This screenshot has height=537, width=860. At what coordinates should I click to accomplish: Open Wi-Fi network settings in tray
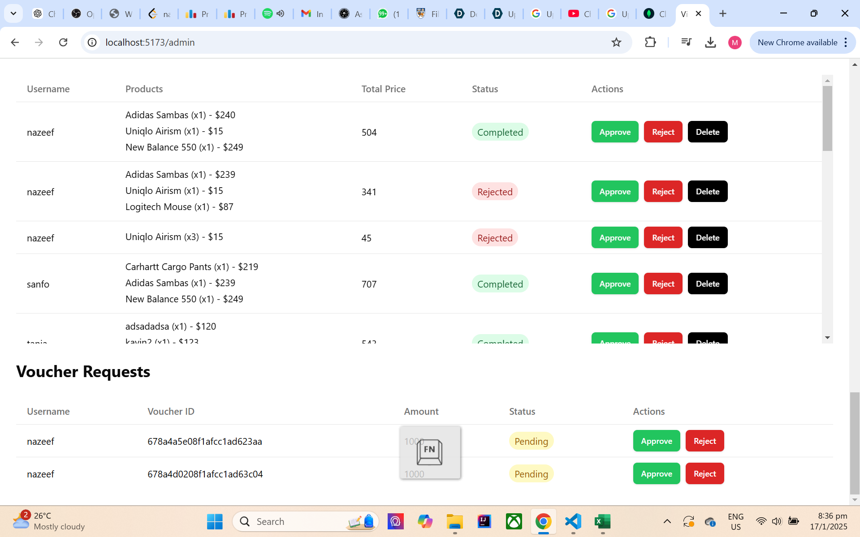[761, 521]
